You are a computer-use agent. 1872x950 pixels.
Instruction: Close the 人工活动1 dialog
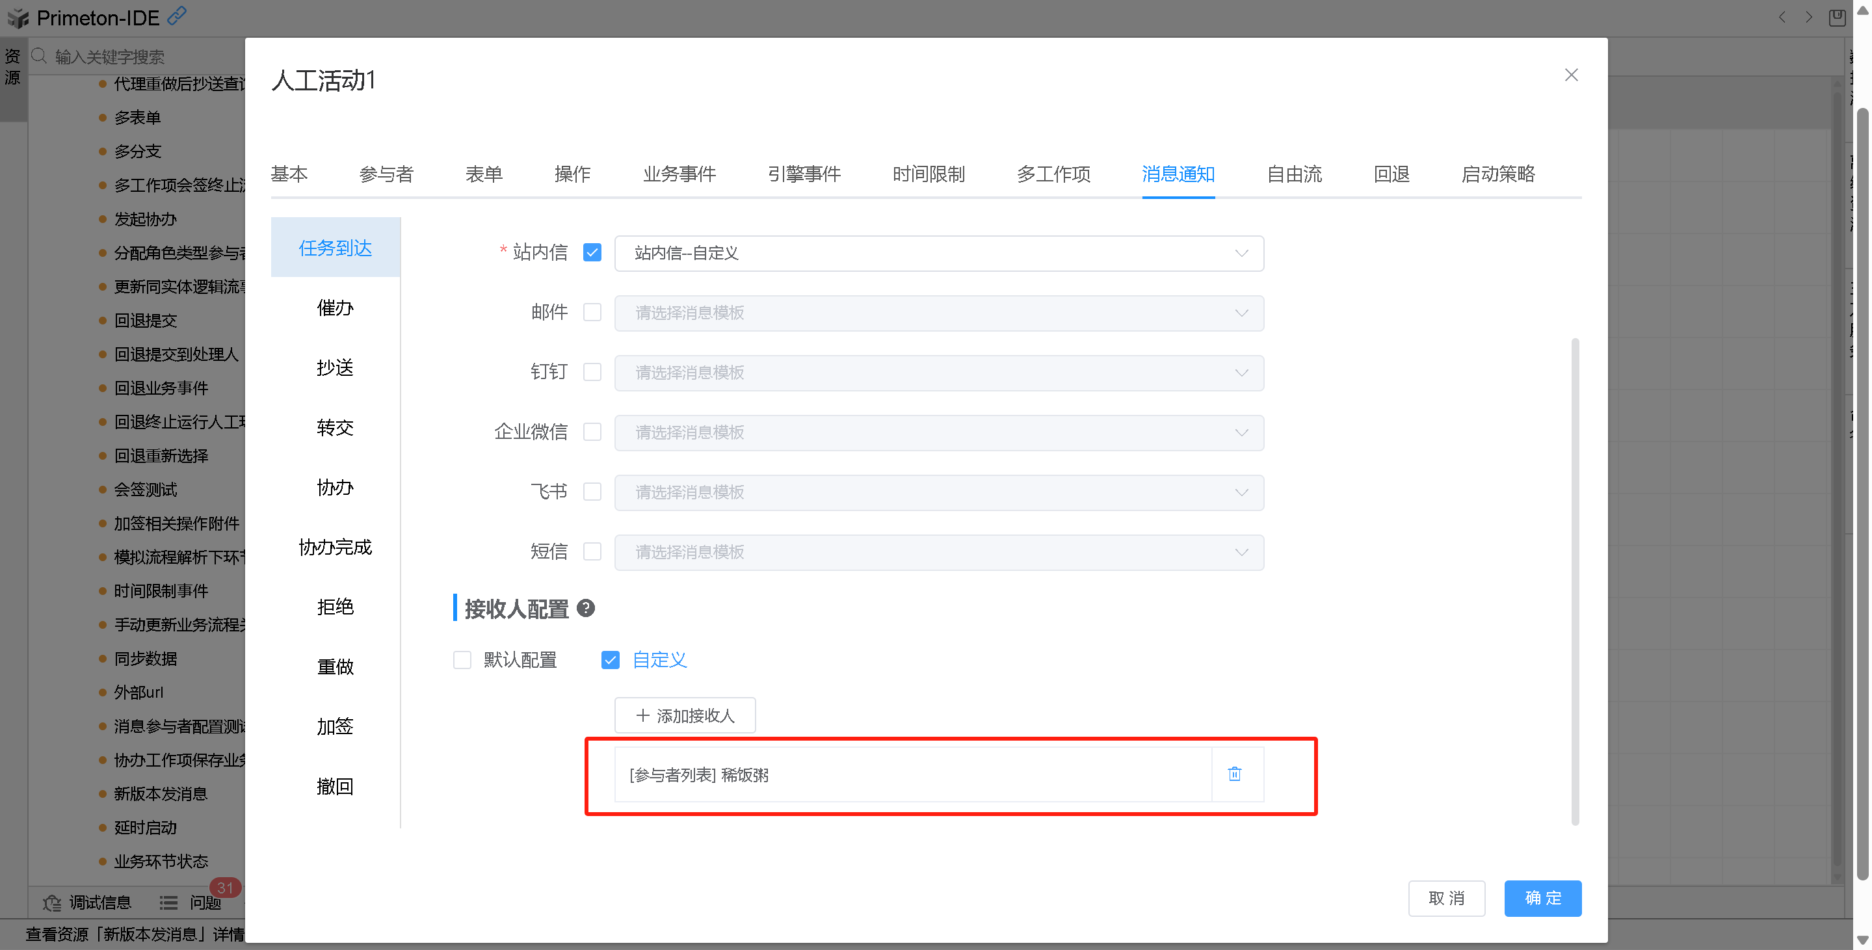pos(1571,75)
